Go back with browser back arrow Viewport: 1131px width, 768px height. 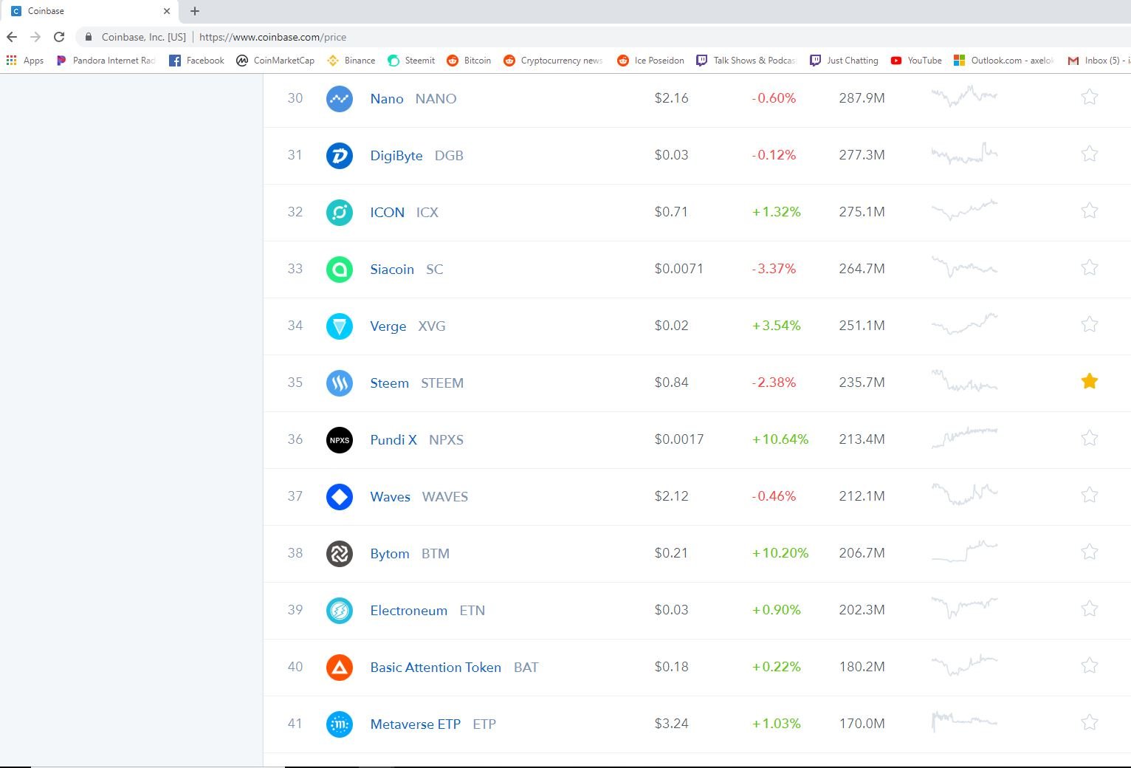pyautogui.click(x=12, y=37)
